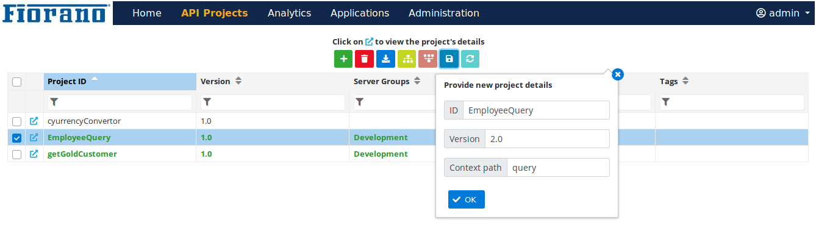
Task: Open the admin user dropdown
Action: [x=782, y=13]
